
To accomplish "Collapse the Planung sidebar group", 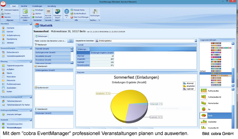I will point(31,62).
